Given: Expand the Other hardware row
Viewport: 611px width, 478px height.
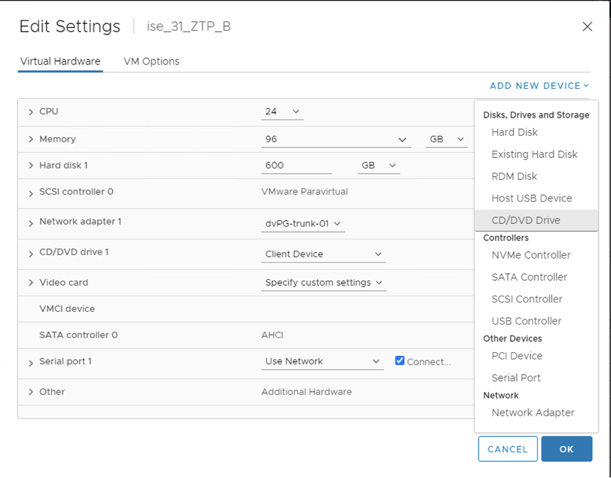Looking at the screenshot, I should click(31, 392).
